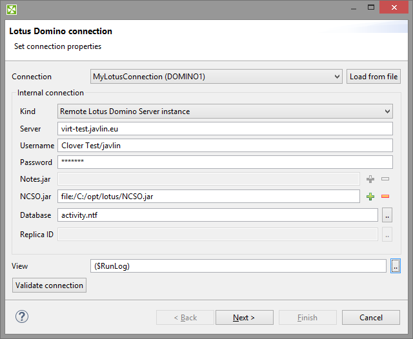Click the View text field
The width and height of the screenshot is (413, 339).
point(238,266)
